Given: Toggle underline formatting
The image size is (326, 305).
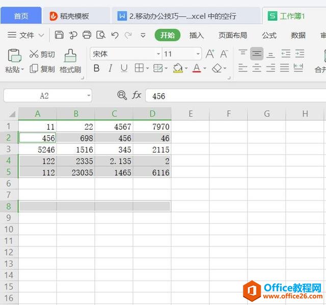Looking at the screenshot, I should [x=124, y=68].
